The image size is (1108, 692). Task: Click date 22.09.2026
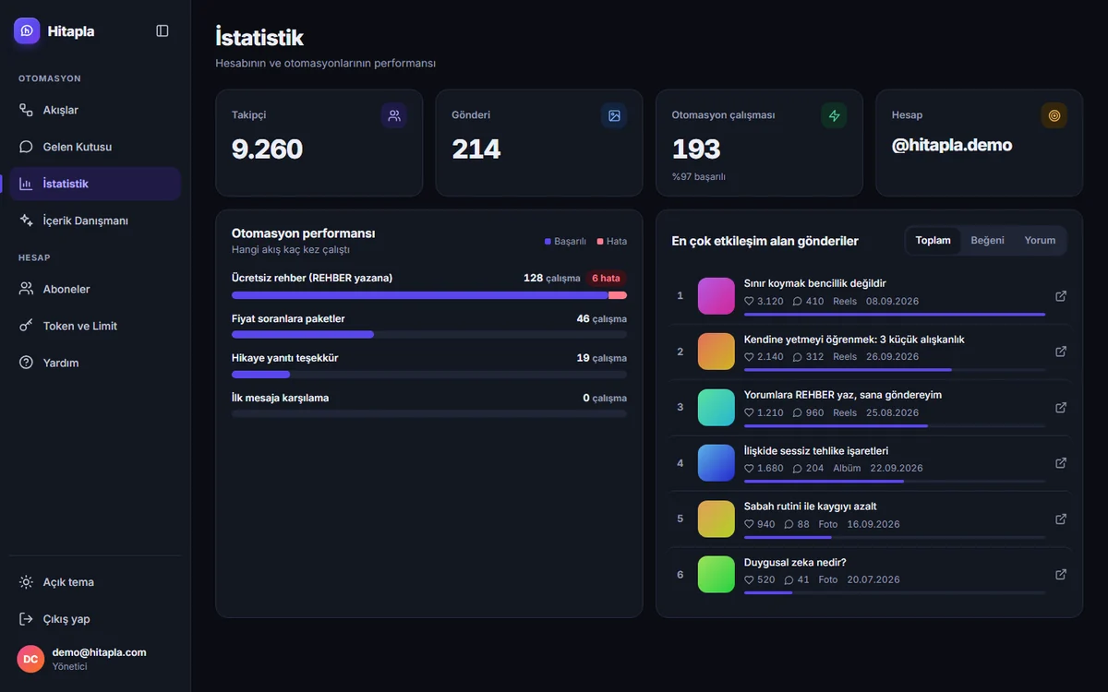tap(897, 468)
